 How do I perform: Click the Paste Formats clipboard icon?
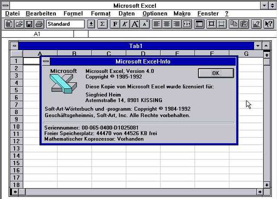[x=244, y=24]
